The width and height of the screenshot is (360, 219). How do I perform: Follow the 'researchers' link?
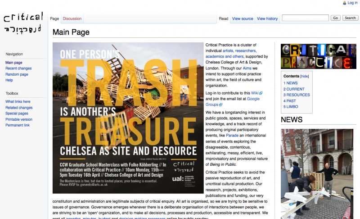pyautogui.click(x=245, y=51)
